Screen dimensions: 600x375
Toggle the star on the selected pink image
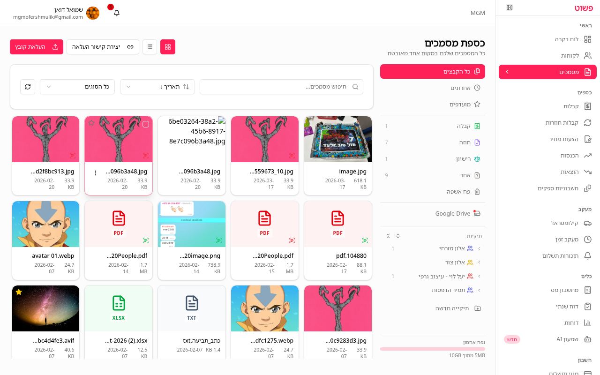(91, 123)
